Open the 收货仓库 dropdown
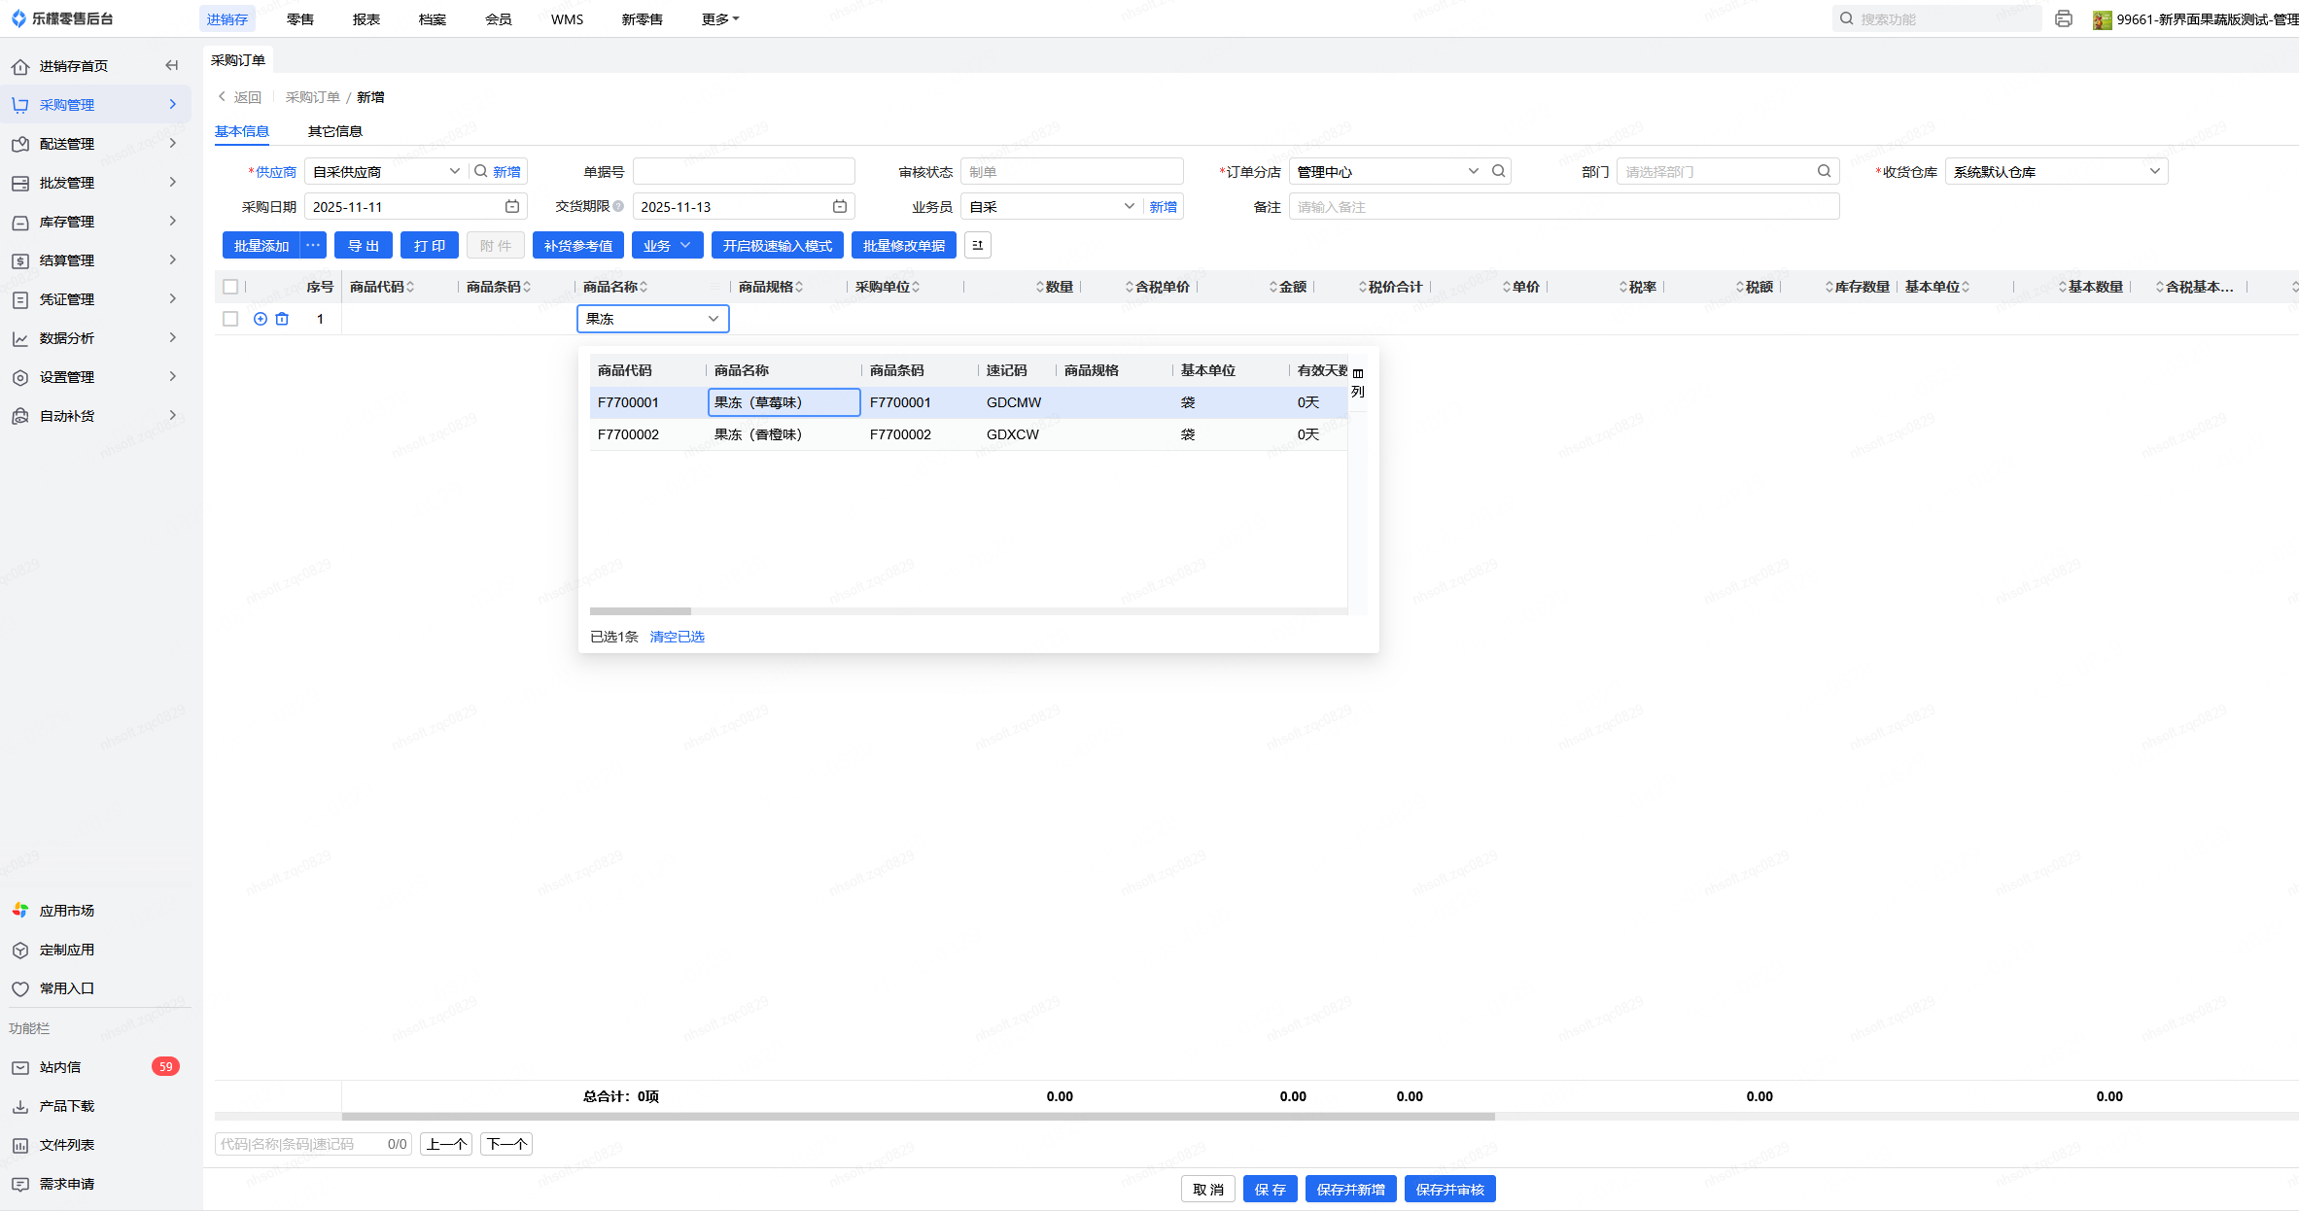 coord(2056,172)
